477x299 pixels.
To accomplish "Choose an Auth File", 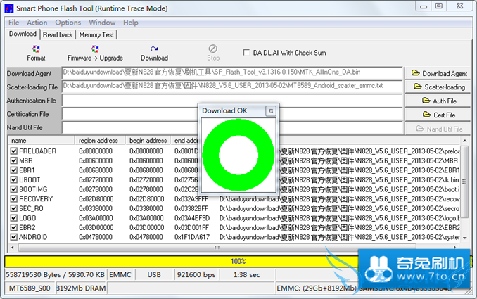I will pyautogui.click(x=440, y=101).
